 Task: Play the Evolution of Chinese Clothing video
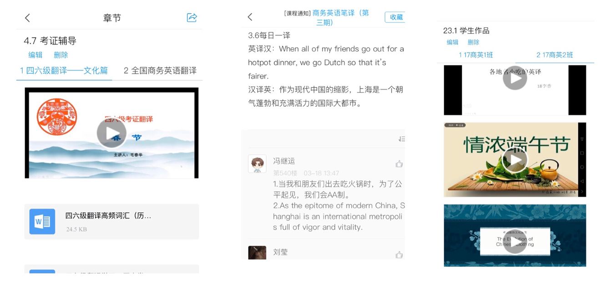(x=515, y=241)
